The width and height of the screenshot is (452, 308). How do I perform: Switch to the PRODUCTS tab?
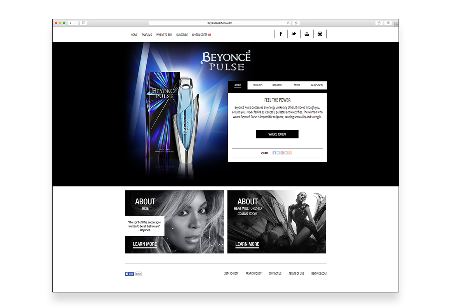point(257,85)
